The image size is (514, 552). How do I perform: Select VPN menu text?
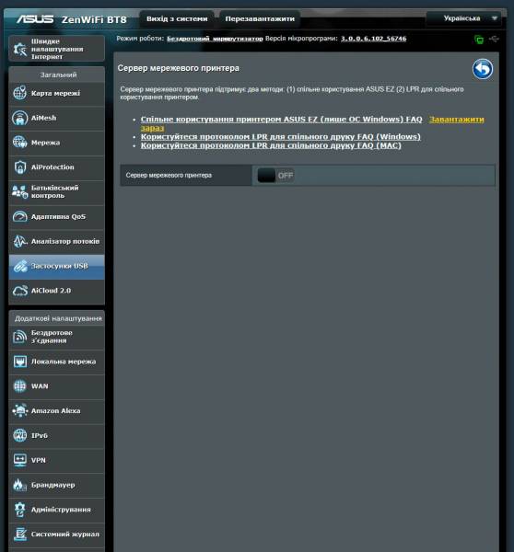(39, 460)
